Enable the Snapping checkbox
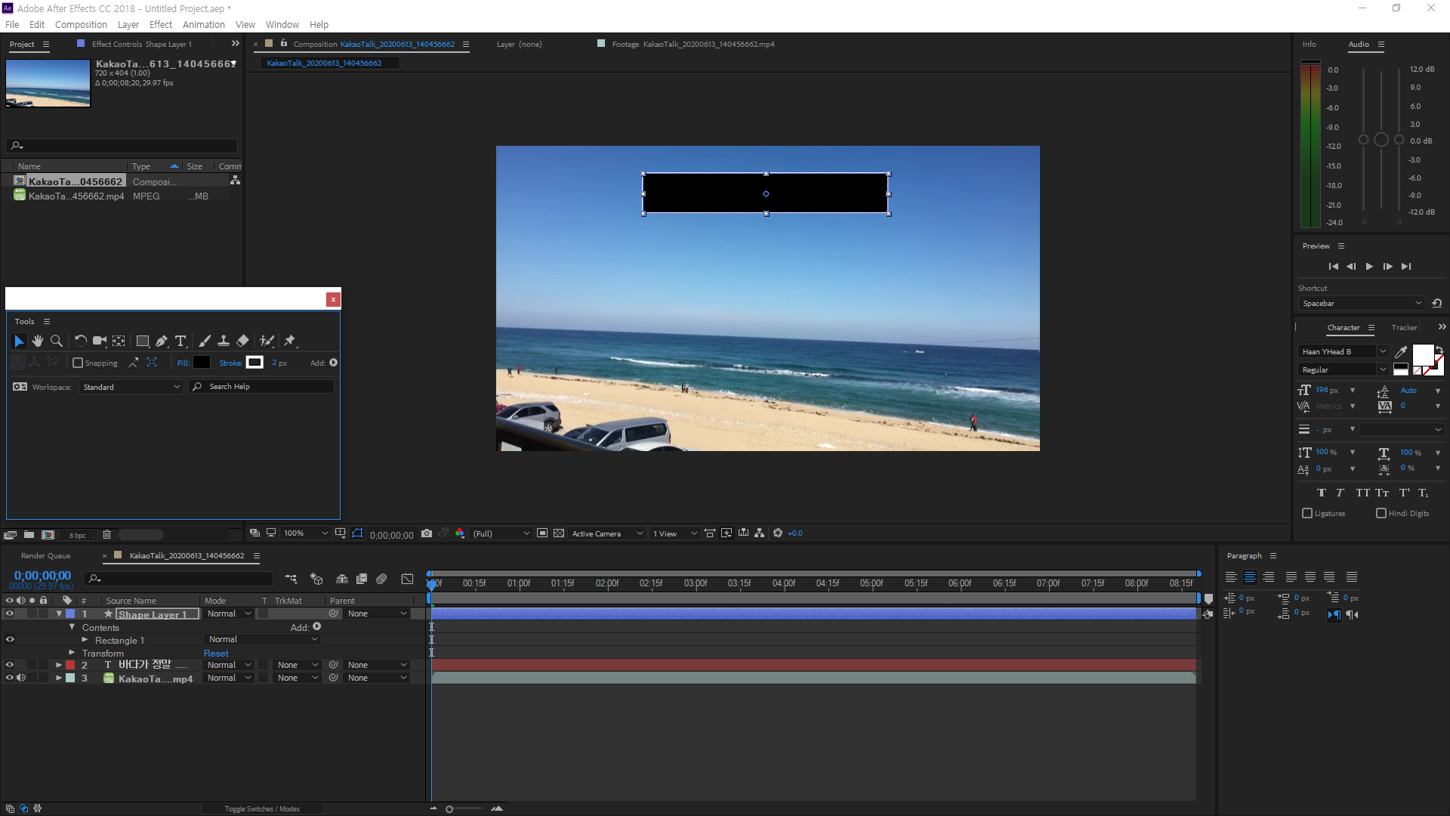Screen dimensions: 1450x816 click(78, 363)
